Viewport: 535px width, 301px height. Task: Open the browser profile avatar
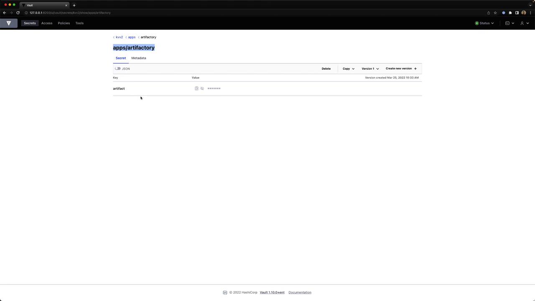(x=524, y=13)
